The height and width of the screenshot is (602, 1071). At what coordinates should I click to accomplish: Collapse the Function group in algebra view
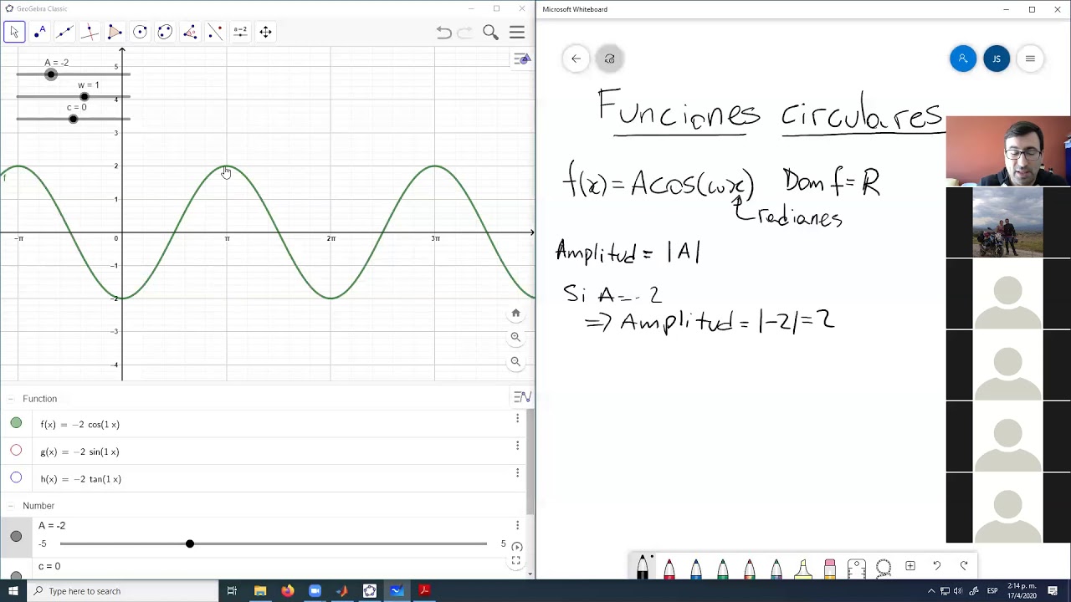(x=11, y=399)
